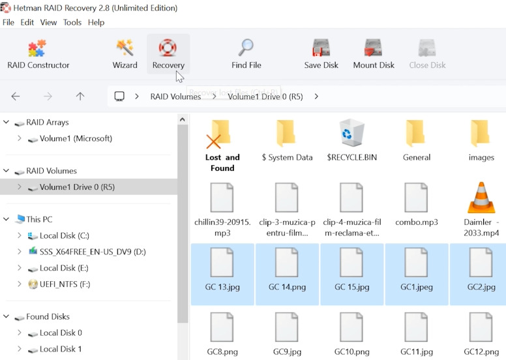Expand the Local Disk (C:) node
Viewport: 506px width, 360px height.
[20, 235]
